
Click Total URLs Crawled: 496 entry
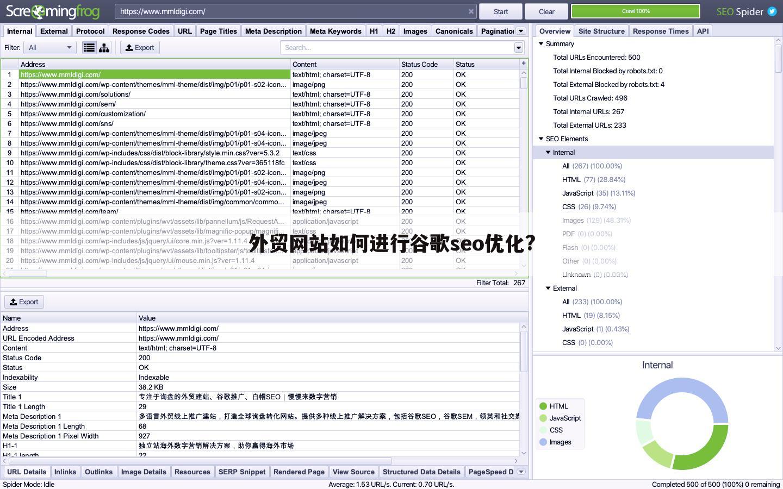(590, 98)
